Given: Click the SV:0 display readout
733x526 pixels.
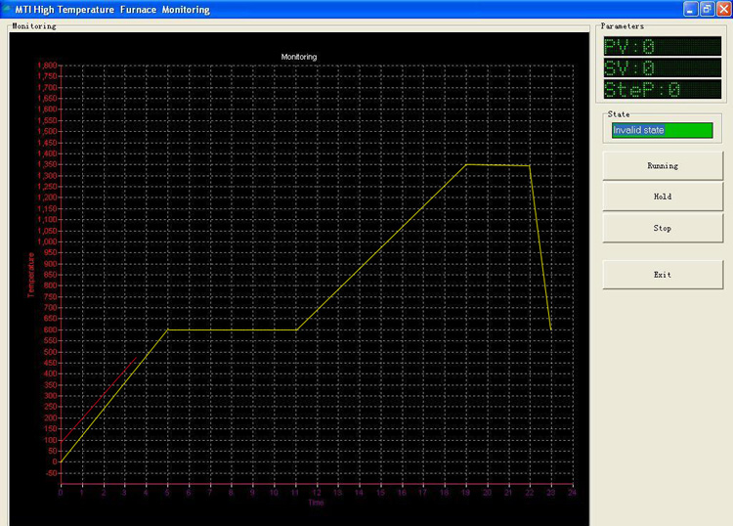Looking at the screenshot, I should tap(663, 67).
